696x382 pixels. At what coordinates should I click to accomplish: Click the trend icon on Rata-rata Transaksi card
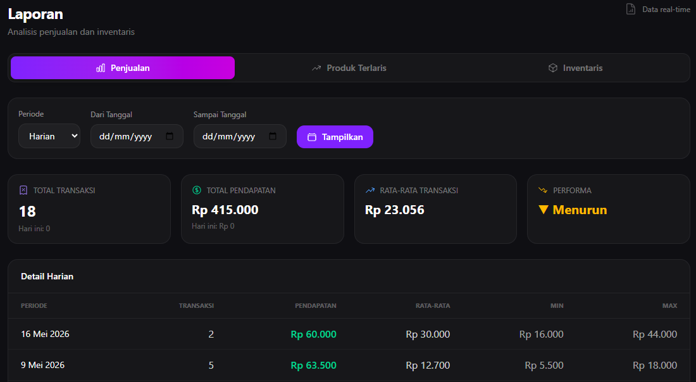coord(370,190)
